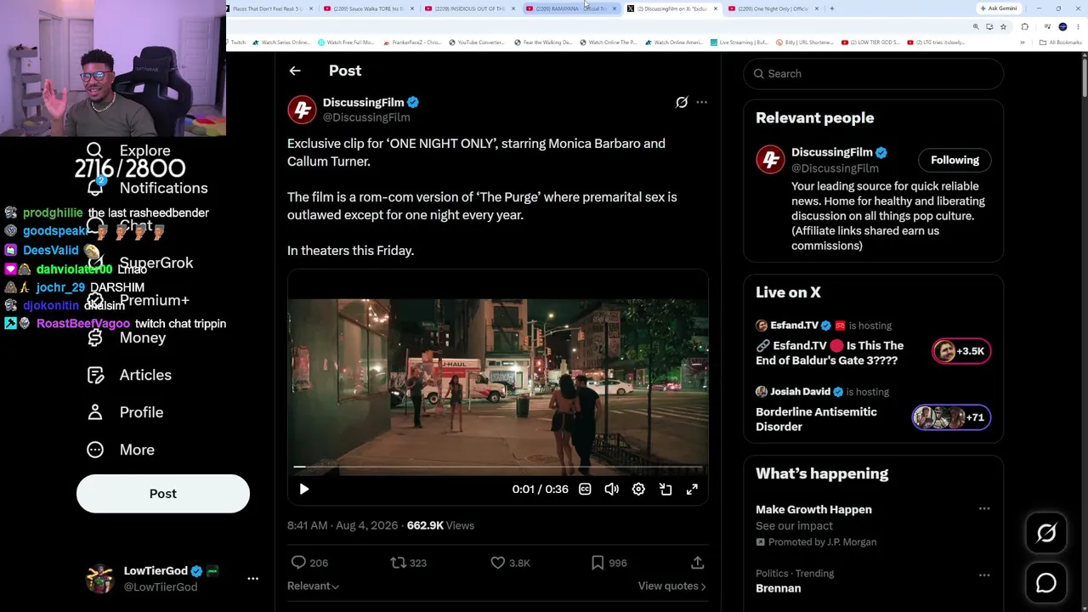Open the More options circle in sidebar

coord(95,450)
